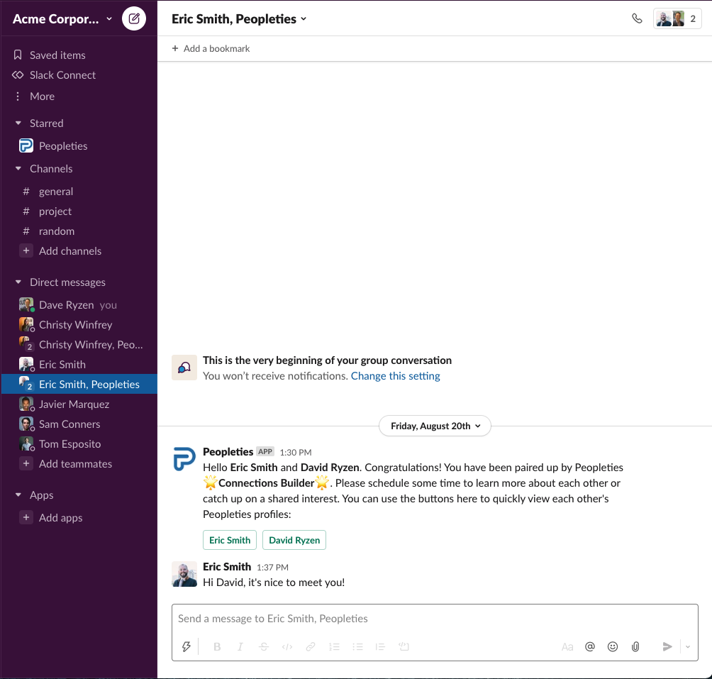Collapse the Channels section
Screen dimensions: 712x679
coord(18,168)
